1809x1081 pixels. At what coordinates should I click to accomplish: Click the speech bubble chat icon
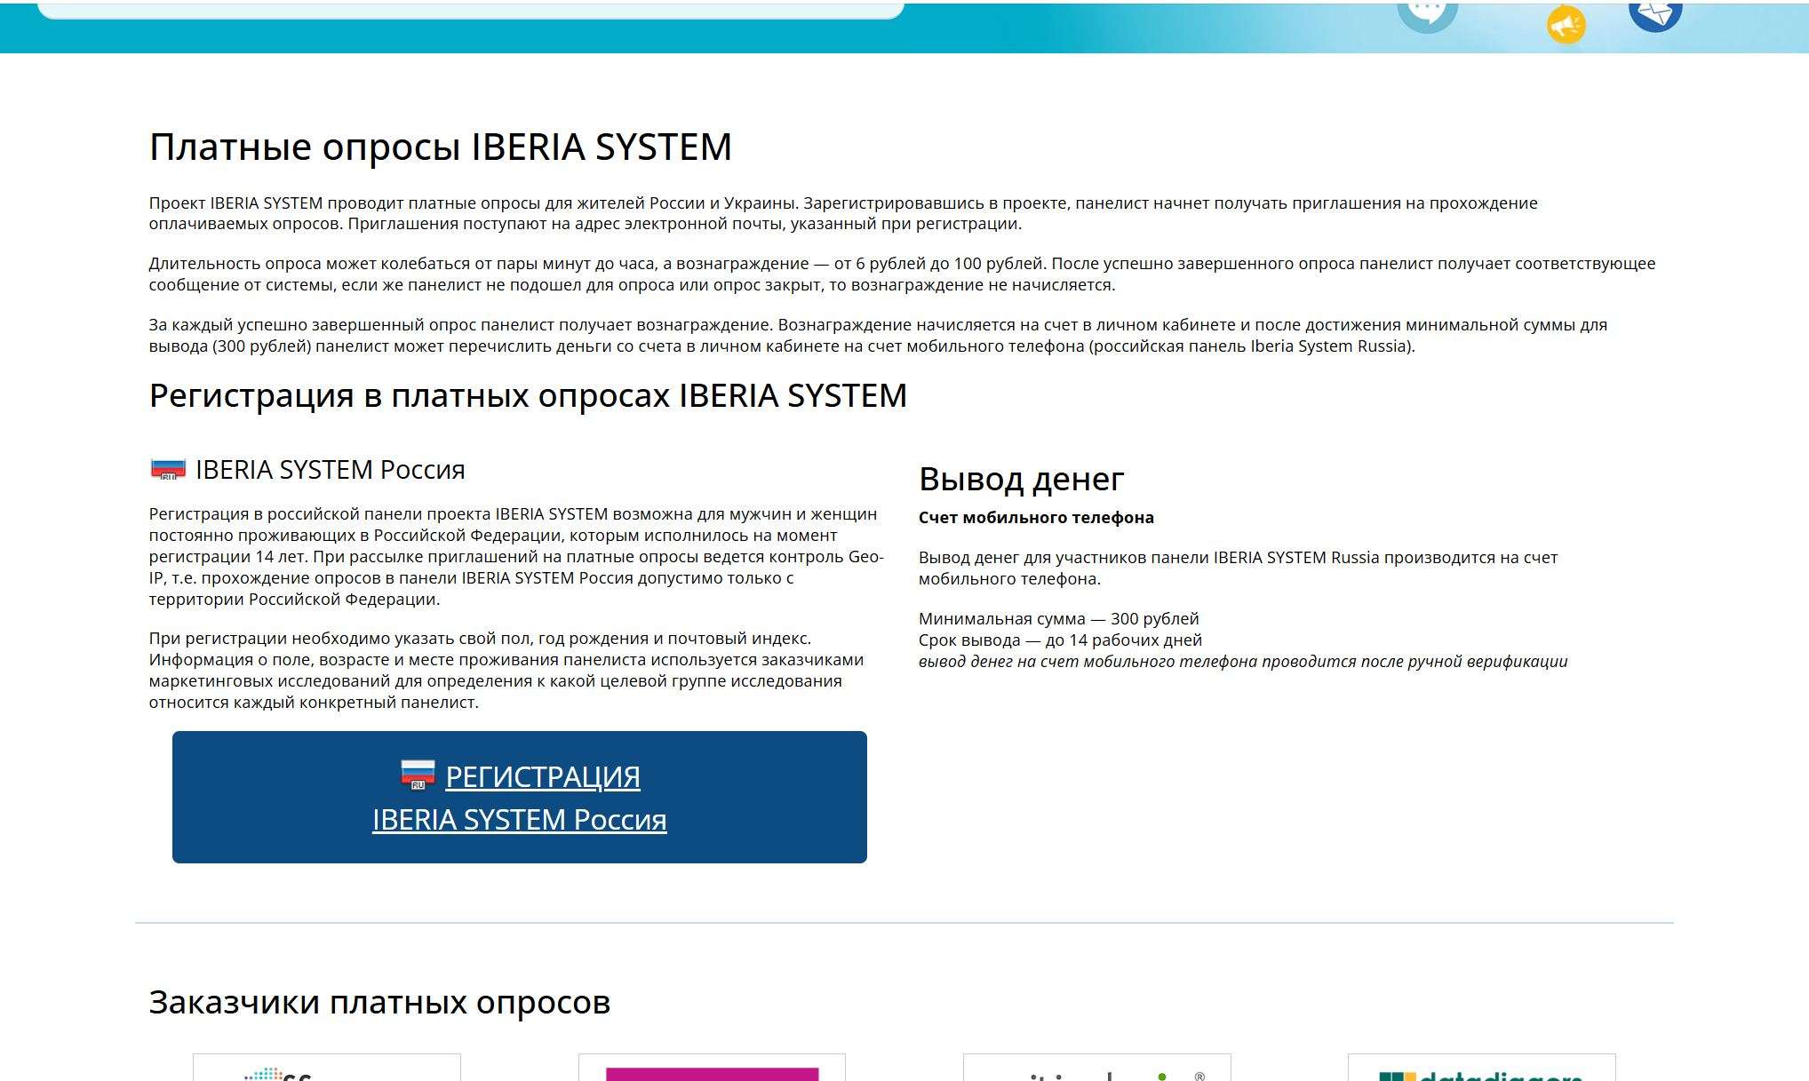[1427, 13]
